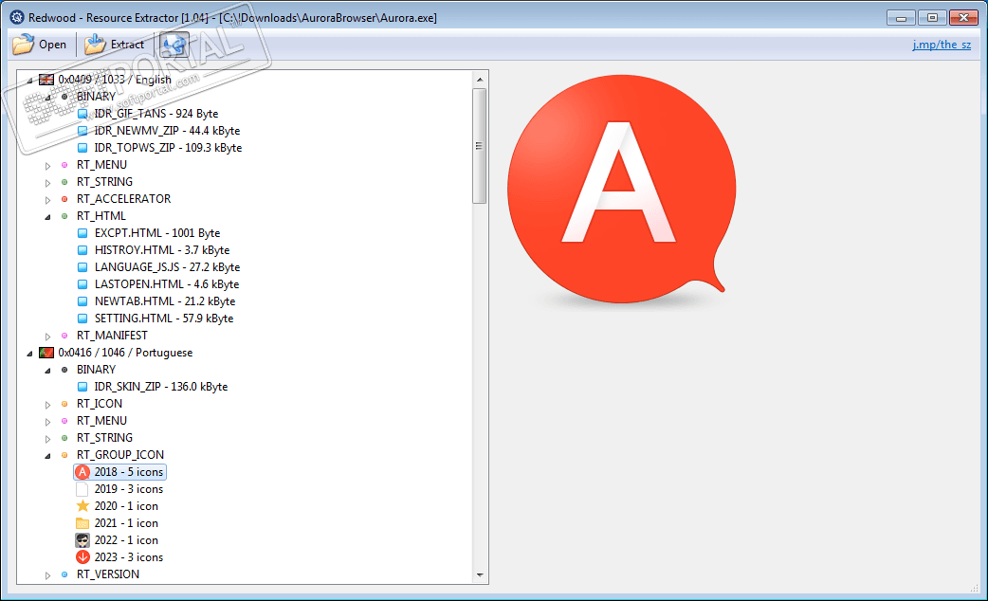The image size is (988, 601).
Task: Select the RT_MANIFEST label
Action: coord(112,336)
